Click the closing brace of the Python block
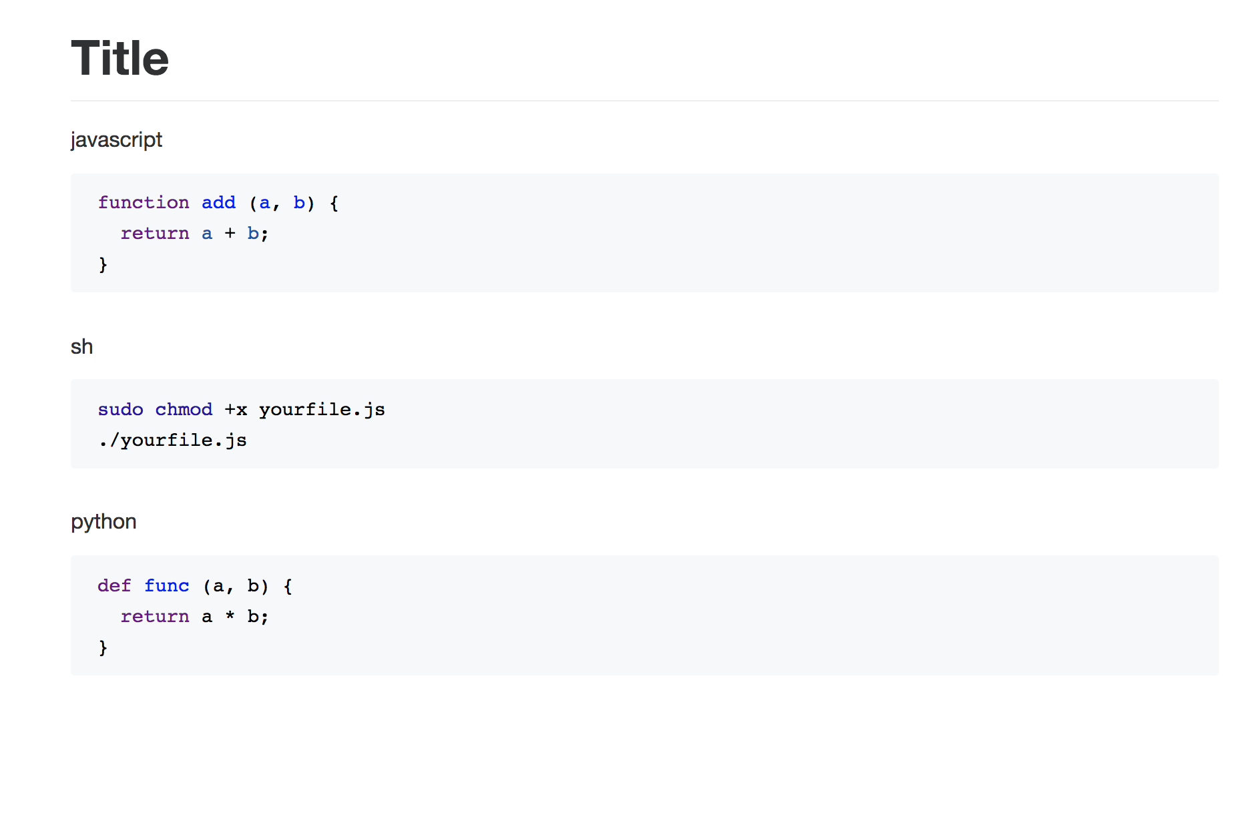 pyautogui.click(x=103, y=647)
